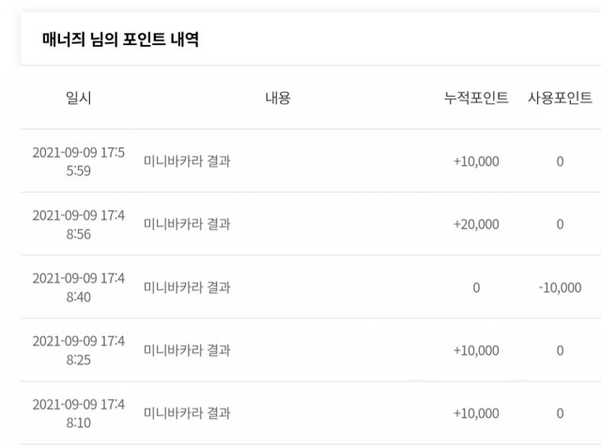Click the 사용포인트 column header

[560, 98]
